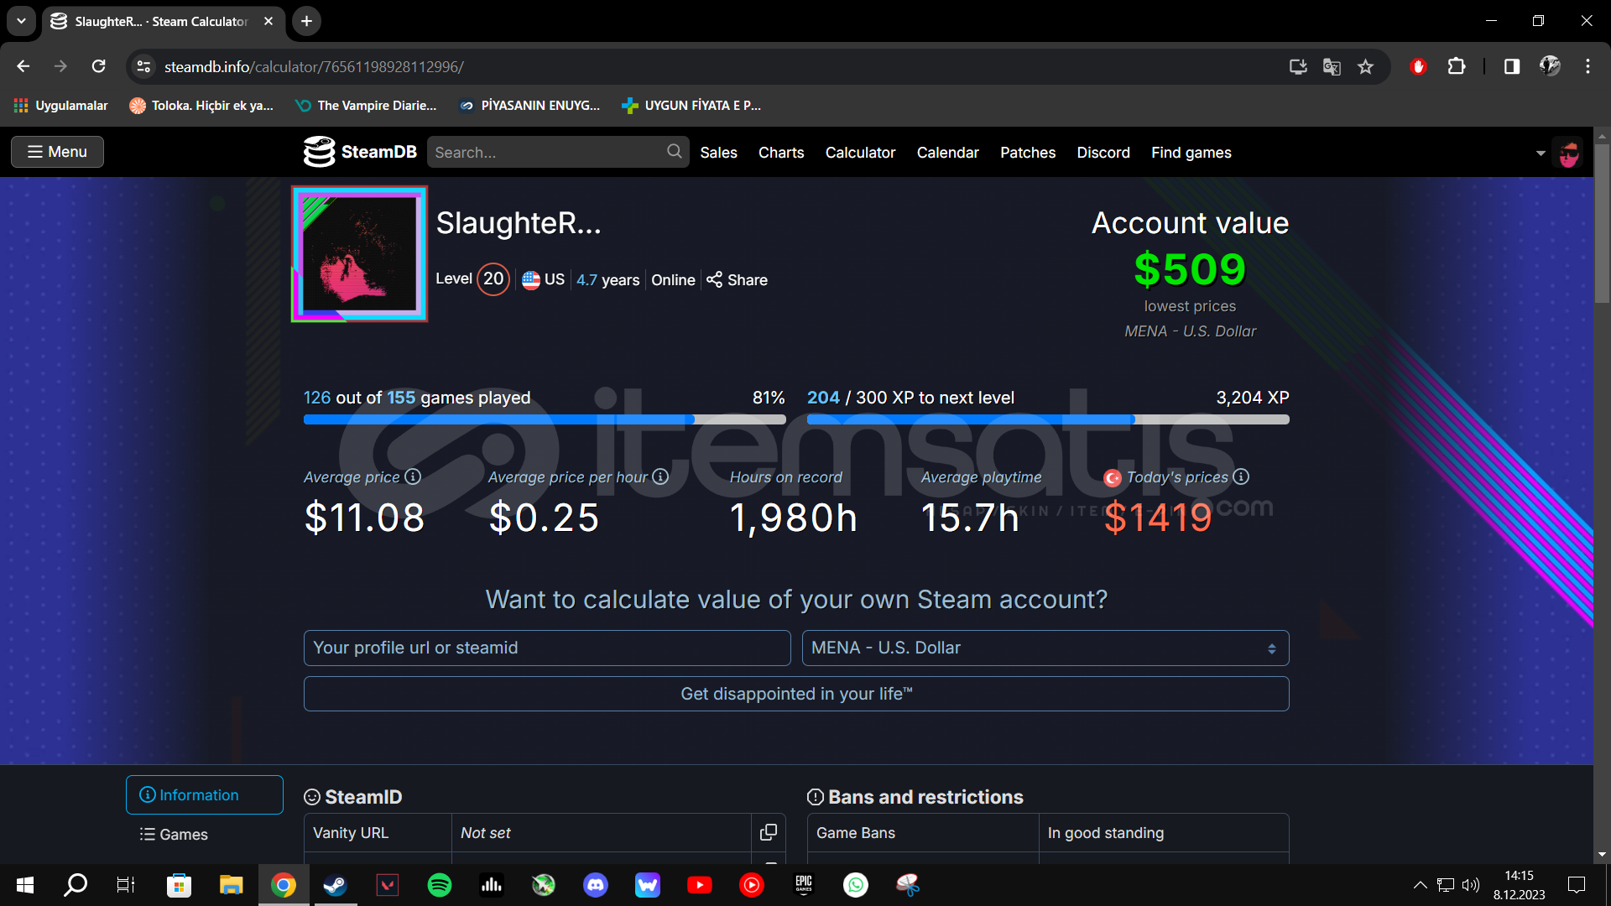Click the Turkish flag icon near Today's prices
This screenshot has height=906, width=1611.
point(1113,478)
